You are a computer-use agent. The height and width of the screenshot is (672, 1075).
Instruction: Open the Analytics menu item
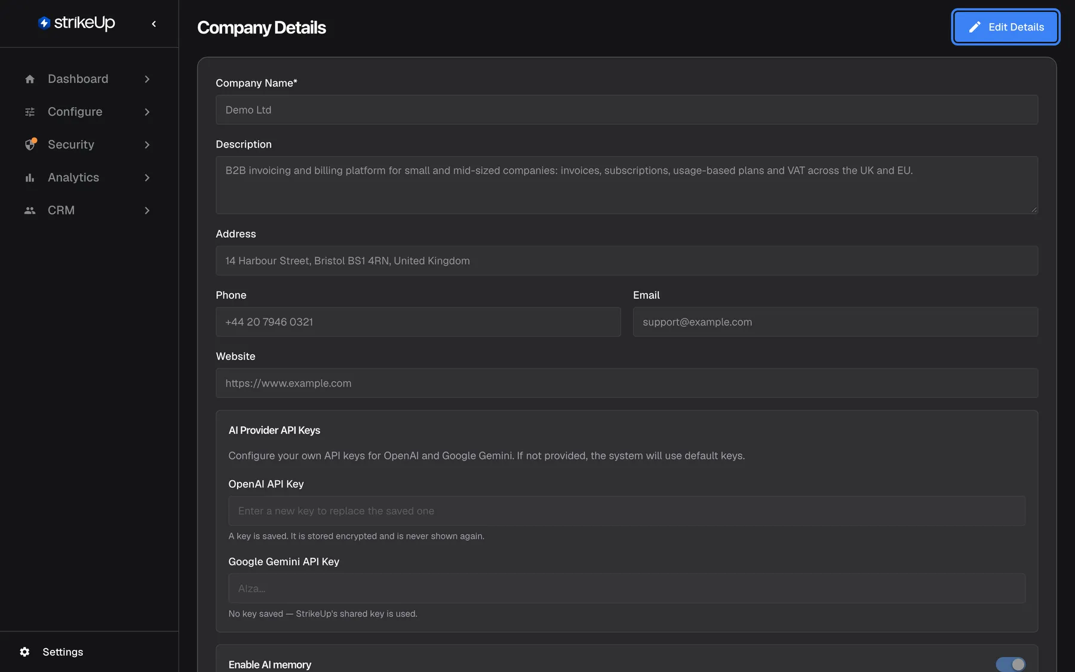(89, 177)
